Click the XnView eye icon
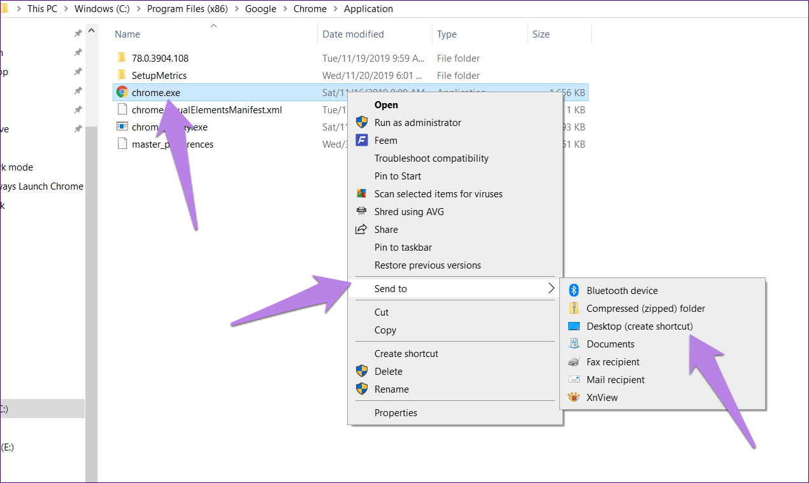Image resolution: width=809 pixels, height=483 pixels. [x=574, y=397]
